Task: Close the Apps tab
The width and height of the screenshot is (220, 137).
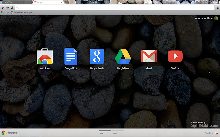Action: pos(62,2)
